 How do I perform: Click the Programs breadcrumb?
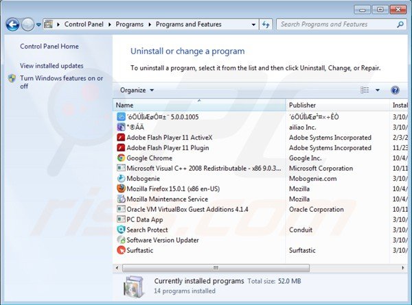pyautogui.click(x=130, y=25)
